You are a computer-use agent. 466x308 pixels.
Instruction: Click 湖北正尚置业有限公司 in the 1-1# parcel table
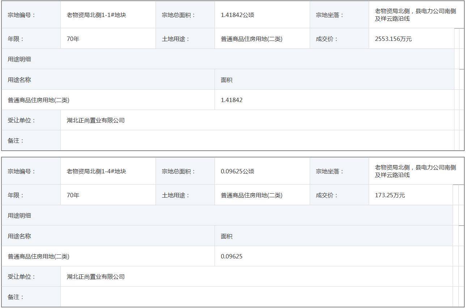96,121
